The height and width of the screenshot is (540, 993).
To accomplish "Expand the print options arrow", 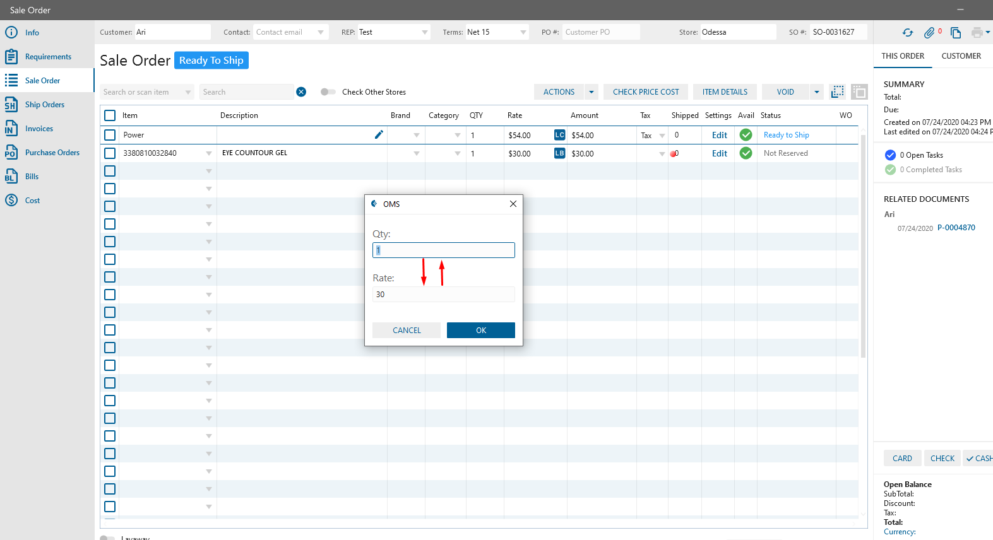I will coord(988,32).
